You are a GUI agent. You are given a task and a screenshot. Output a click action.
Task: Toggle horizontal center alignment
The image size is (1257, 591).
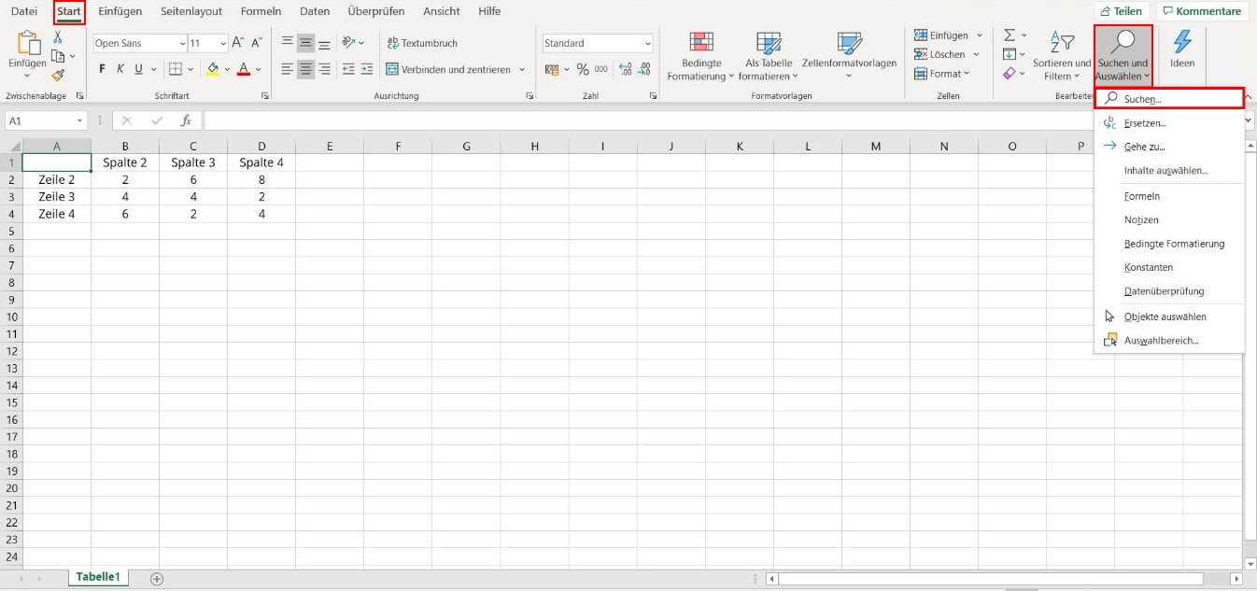(305, 69)
